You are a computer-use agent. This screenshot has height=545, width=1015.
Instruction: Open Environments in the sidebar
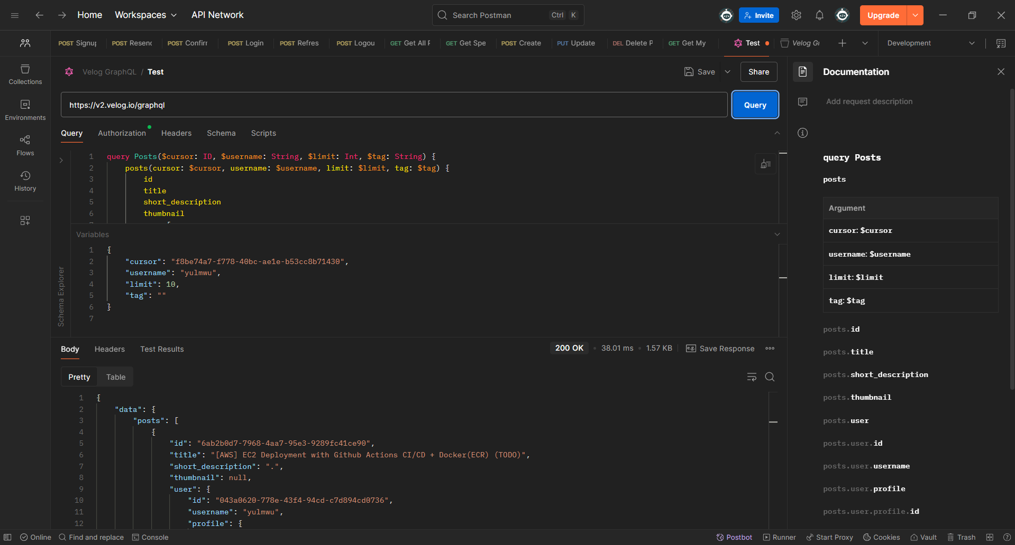(x=25, y=110)
